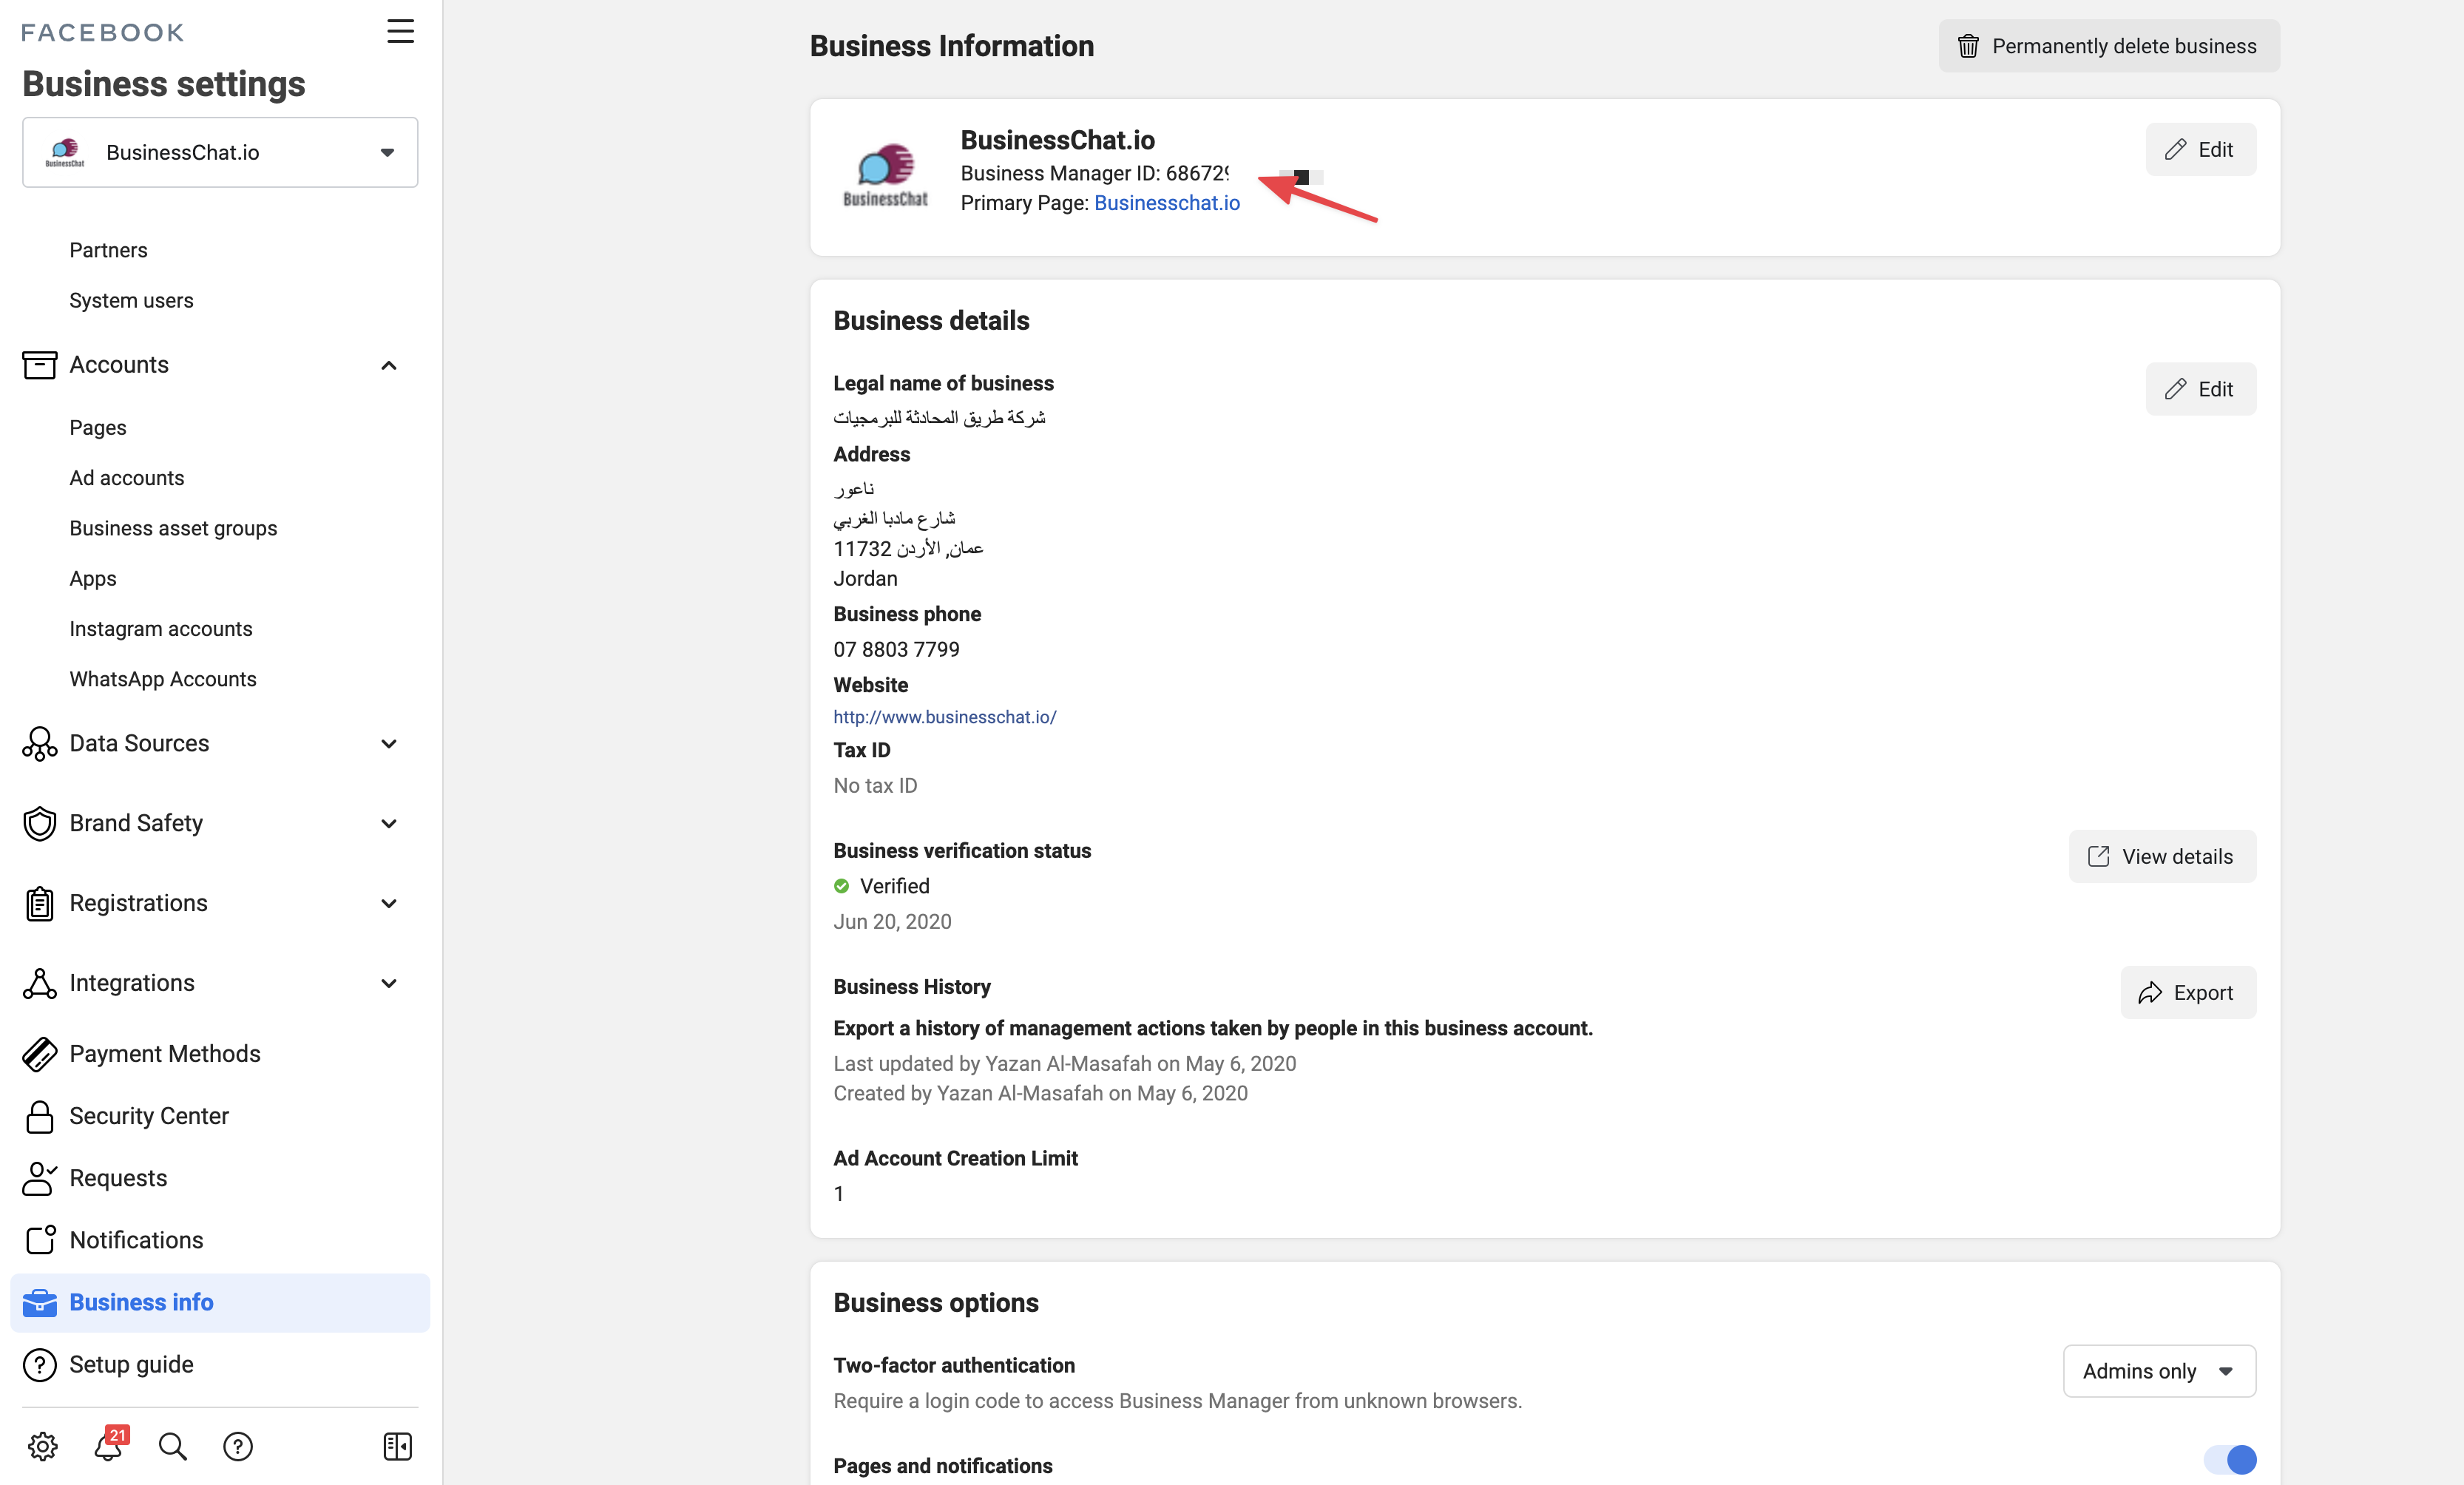Expand the Integrations chevron

[x=389, y=983]
